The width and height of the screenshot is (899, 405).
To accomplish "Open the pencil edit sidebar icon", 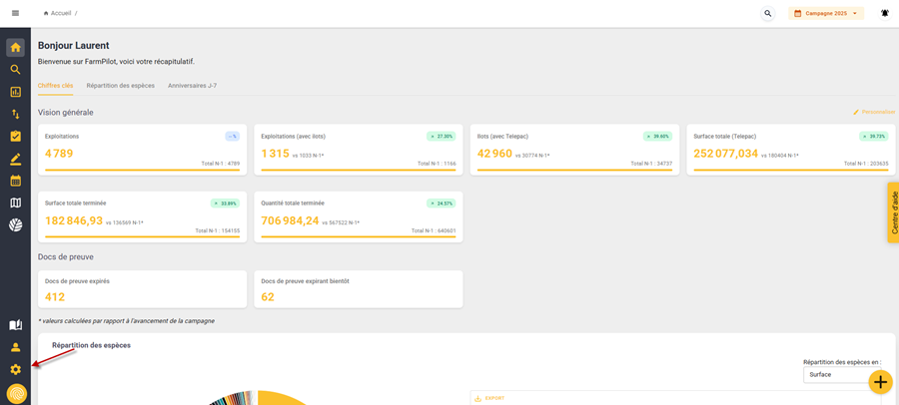I will (x=15, y=159).
